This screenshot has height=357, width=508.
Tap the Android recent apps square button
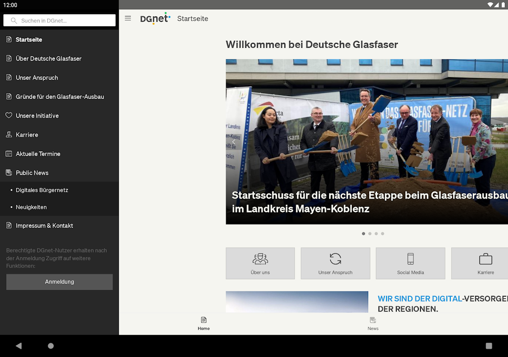pyautogui.click(x=489, y=346)
